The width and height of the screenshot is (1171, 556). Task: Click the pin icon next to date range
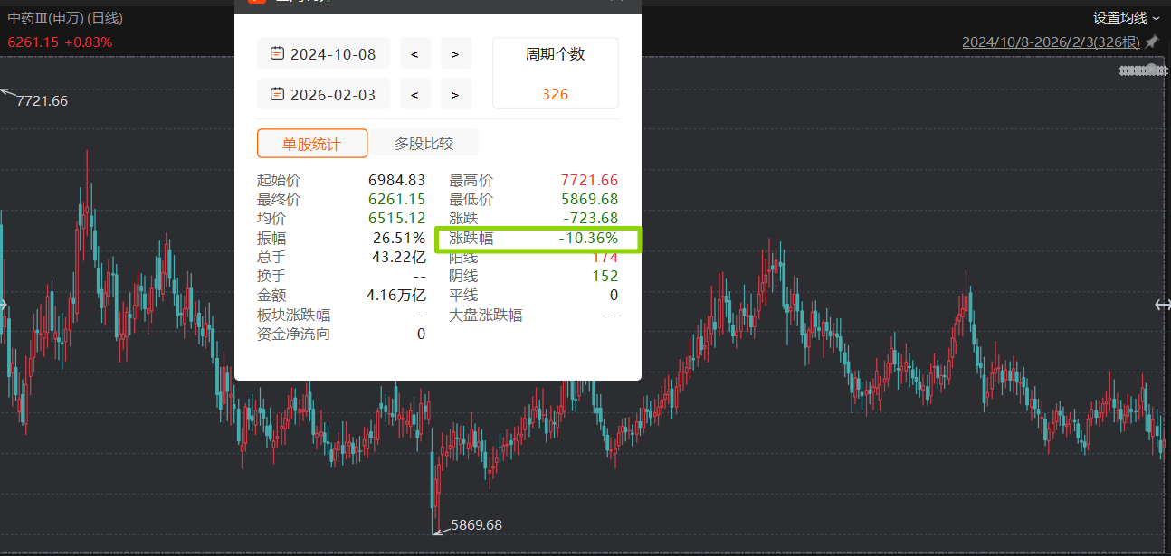1151,42
